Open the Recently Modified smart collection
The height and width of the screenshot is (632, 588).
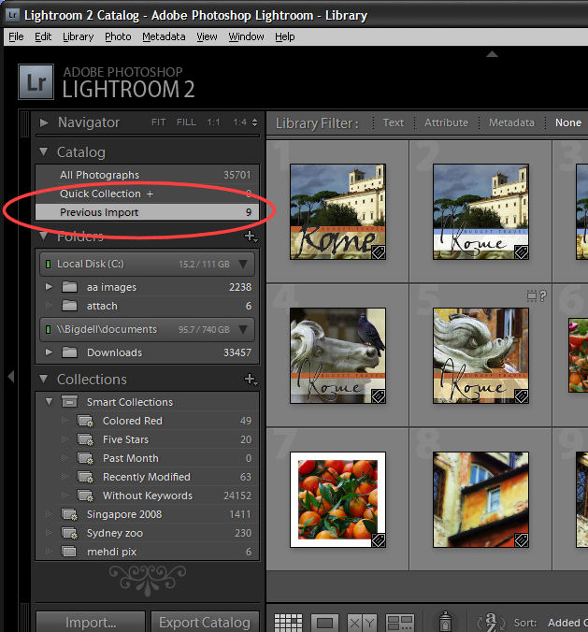pyautogui.click(x=147, y=477)
